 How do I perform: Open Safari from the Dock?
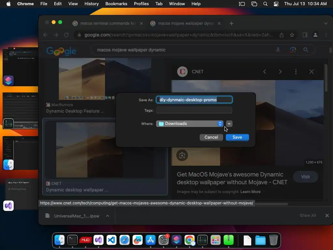coord(125,240)
